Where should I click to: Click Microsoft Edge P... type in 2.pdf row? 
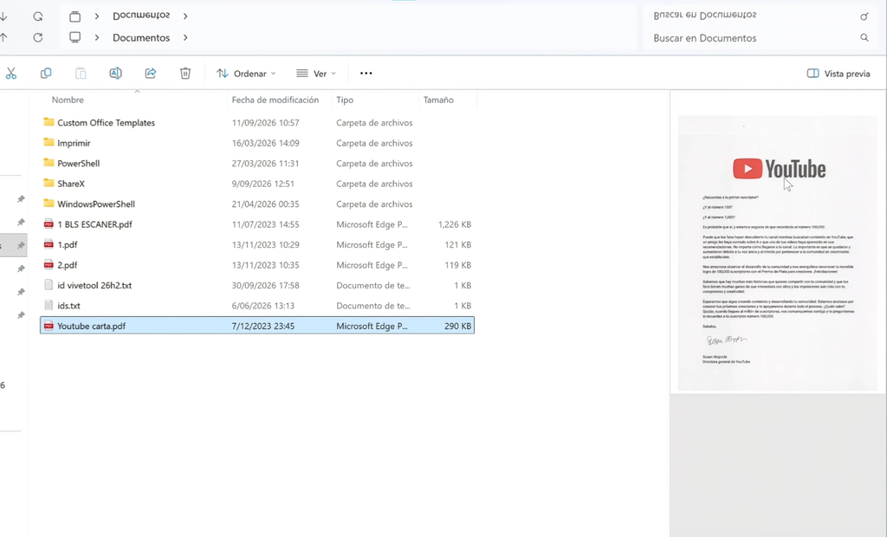(372, 265)
